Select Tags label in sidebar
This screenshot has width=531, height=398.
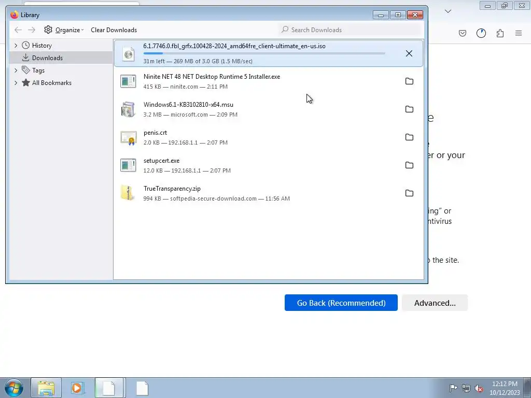38,70
